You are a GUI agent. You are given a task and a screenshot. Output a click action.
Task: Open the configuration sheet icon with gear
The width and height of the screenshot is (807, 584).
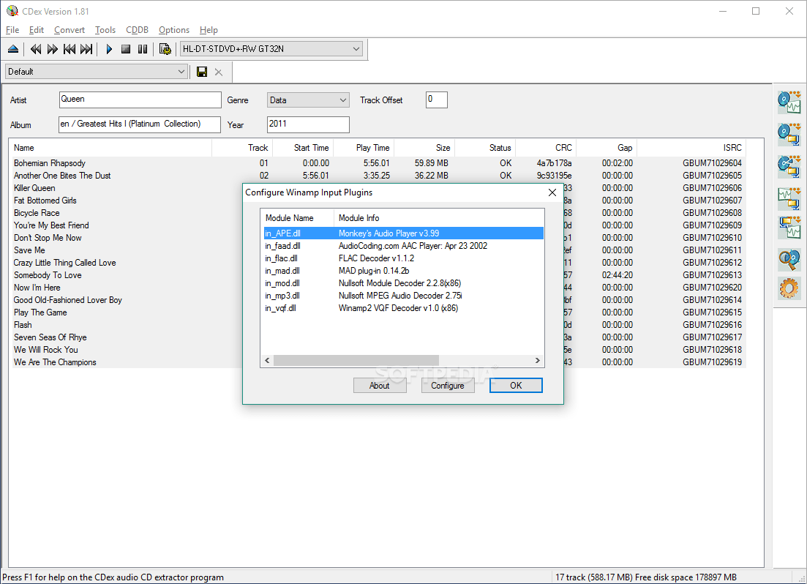(x=165, y=49)
